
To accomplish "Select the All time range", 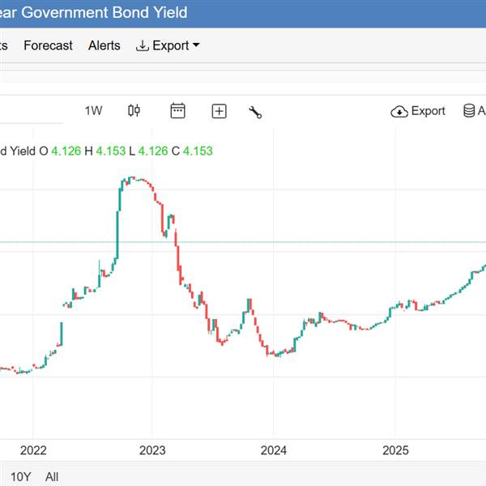I will click(x=52, y=477).
